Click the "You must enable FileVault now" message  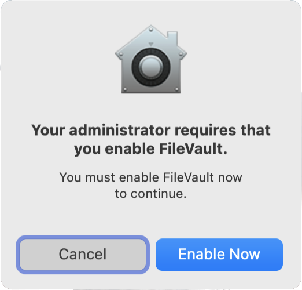tap(151, 177)
